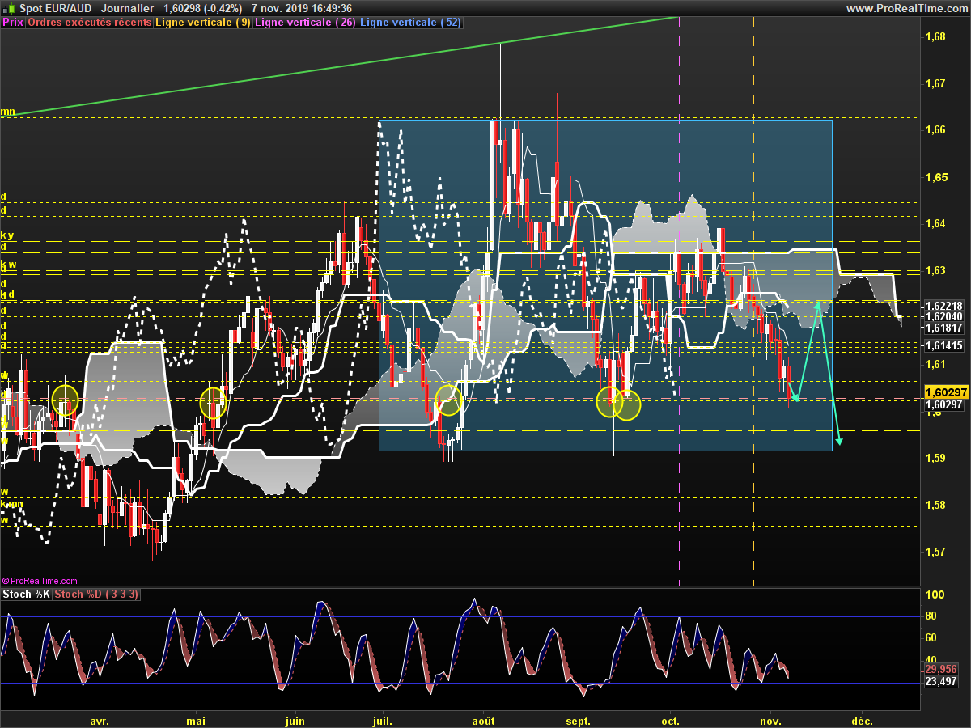Click the 1,66 price axis label
Viewport: 971px width, 728px height.
point(935,130)
